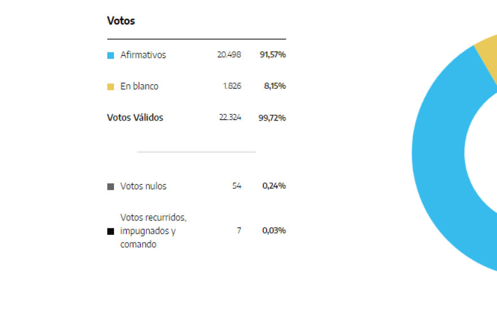Click the 20.498 affirmative votes count

(x=229, y=55)
